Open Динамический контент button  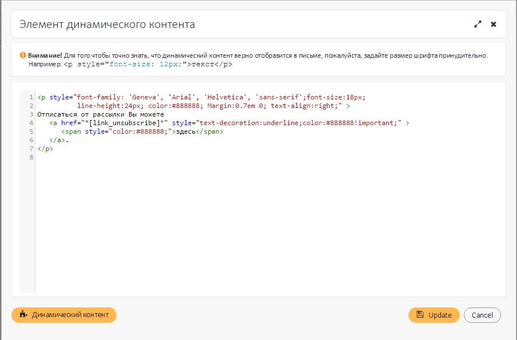64,315
